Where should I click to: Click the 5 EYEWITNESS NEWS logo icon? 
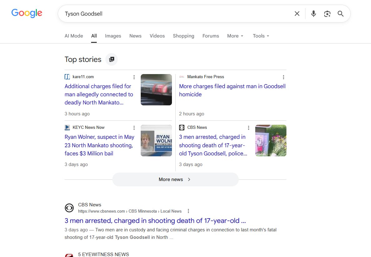[69, 255]
